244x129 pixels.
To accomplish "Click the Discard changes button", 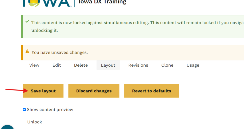I will point(94,91).
